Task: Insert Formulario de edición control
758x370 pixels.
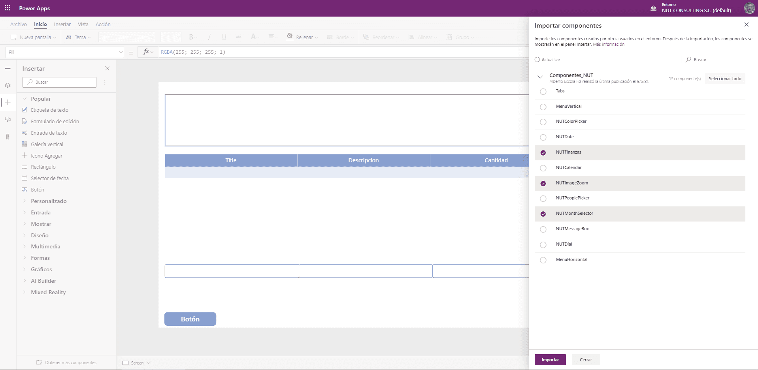Action: [x=55, y=121]
